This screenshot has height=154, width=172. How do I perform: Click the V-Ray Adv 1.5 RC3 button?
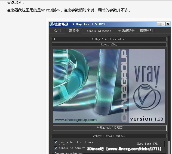tap(110, 128)
